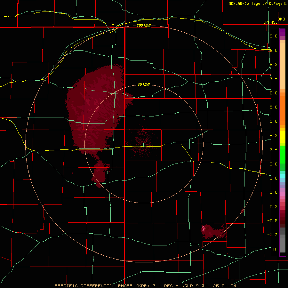Click the 8.2 color scale label
Screen dimensions: 288x288
pyautogui.click(x=274, y=64)
